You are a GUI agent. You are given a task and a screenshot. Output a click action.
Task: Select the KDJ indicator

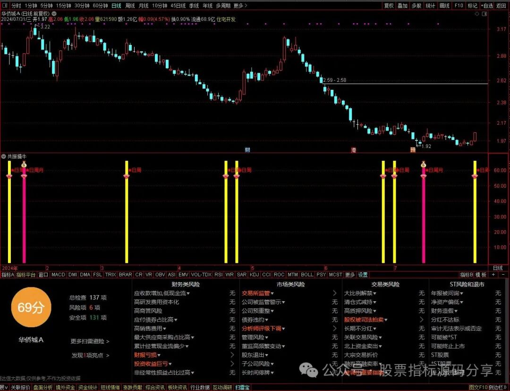[x=254, y=275]
